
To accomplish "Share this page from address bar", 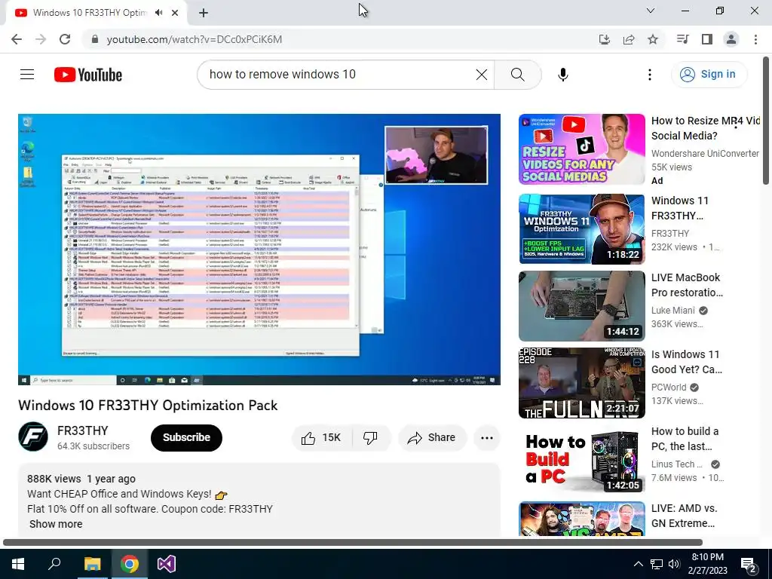I will click(629, 39).
